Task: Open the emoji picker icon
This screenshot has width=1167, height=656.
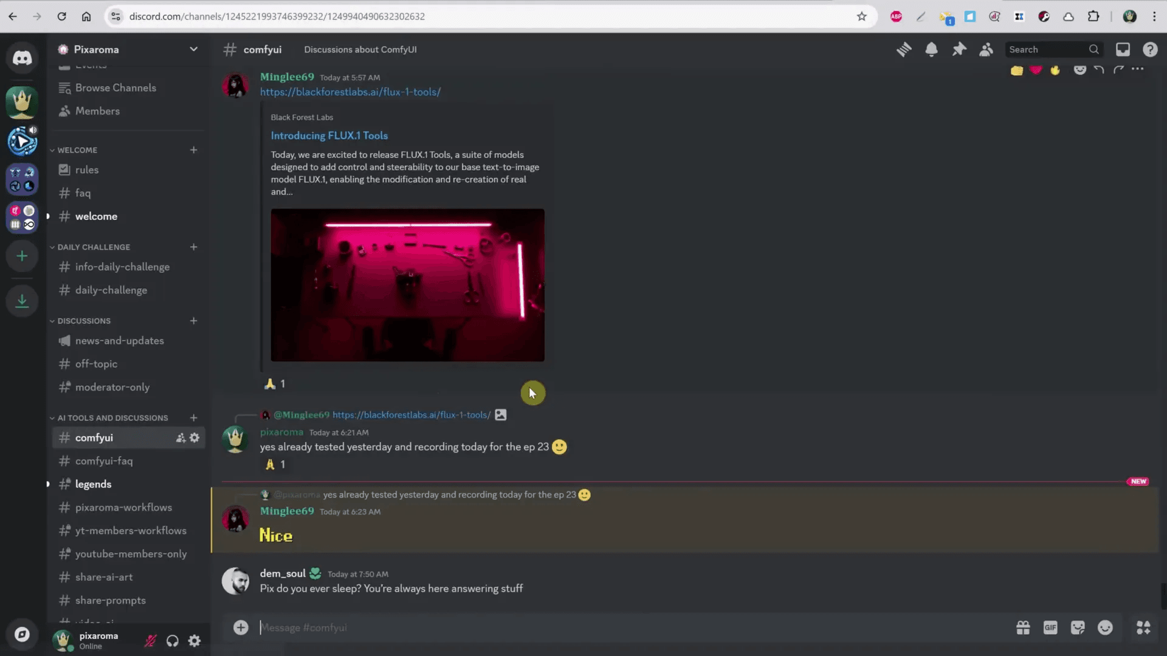Action: coord(1105,627)
